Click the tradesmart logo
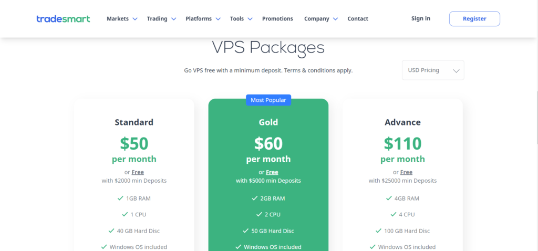538x251 pixels. 63,19
